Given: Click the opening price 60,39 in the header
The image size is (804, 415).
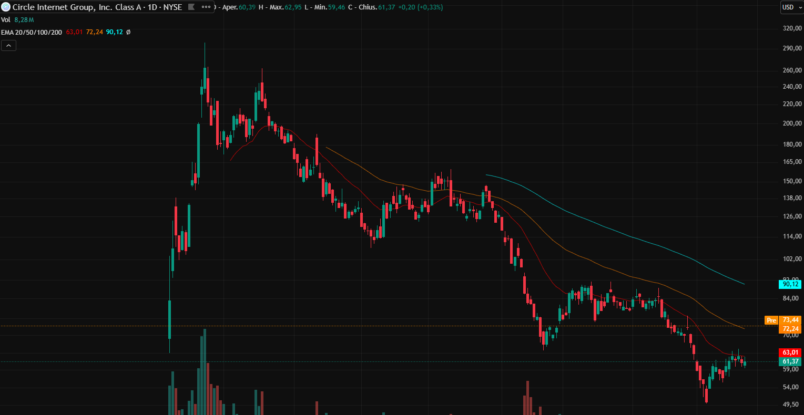Looking at the screenshot, I should pos(247,7).
